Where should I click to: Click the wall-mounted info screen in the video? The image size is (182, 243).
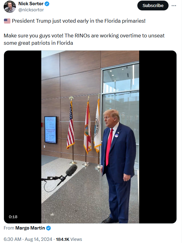tap(50, 130)
